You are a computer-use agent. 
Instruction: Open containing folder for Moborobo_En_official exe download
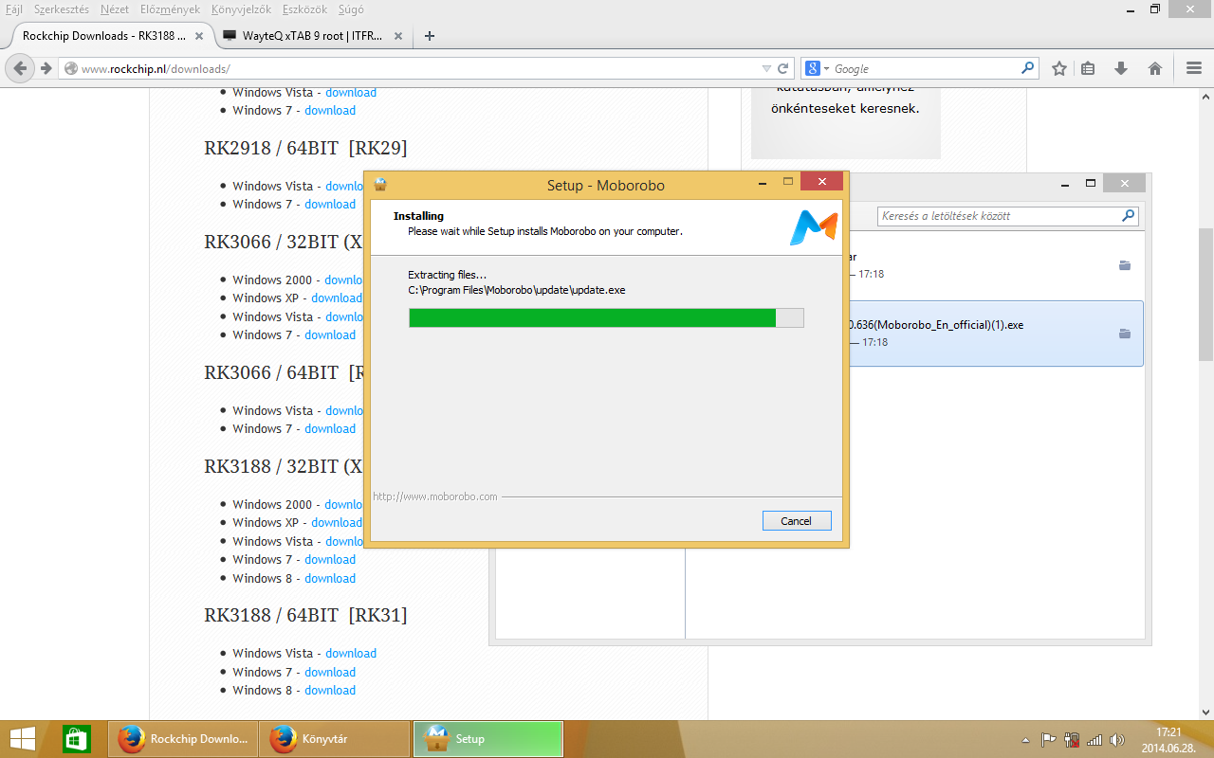pyautogui.click(x=1125, y=334)
